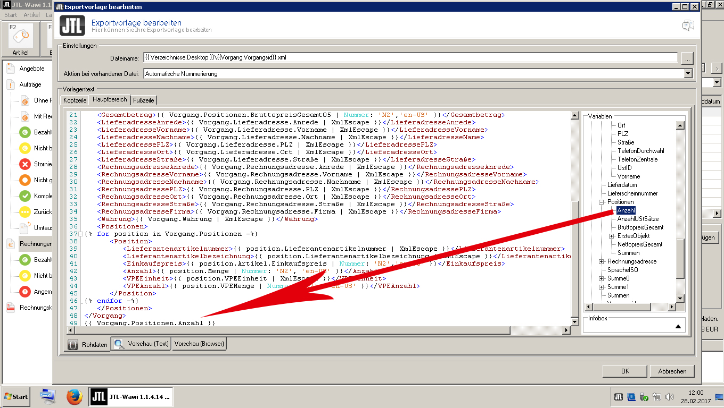
Task: Switch to the Kopfzeile tab
Action: click(75, 100)
